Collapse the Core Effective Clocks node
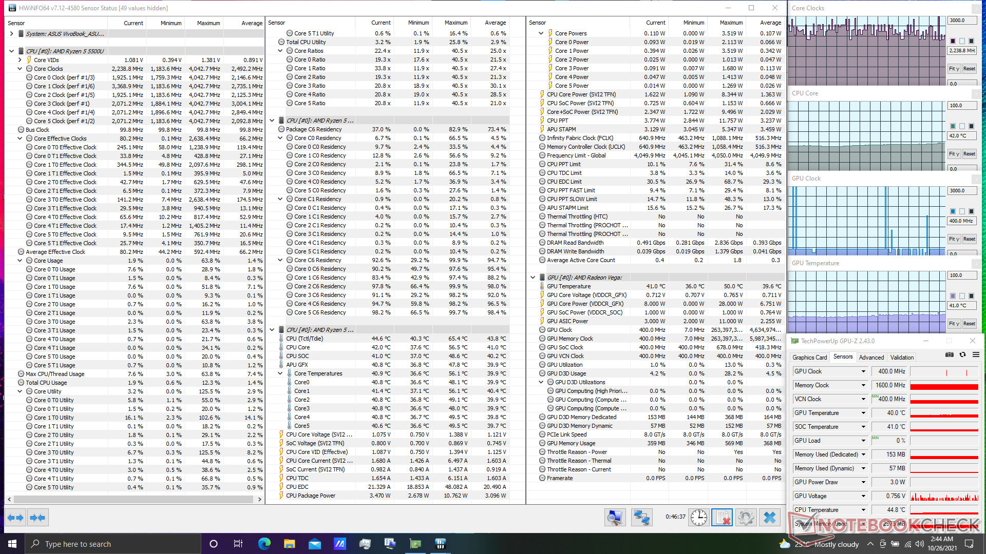Image resolution: width=986 pixels, height=554 pixels. point(20,138)
